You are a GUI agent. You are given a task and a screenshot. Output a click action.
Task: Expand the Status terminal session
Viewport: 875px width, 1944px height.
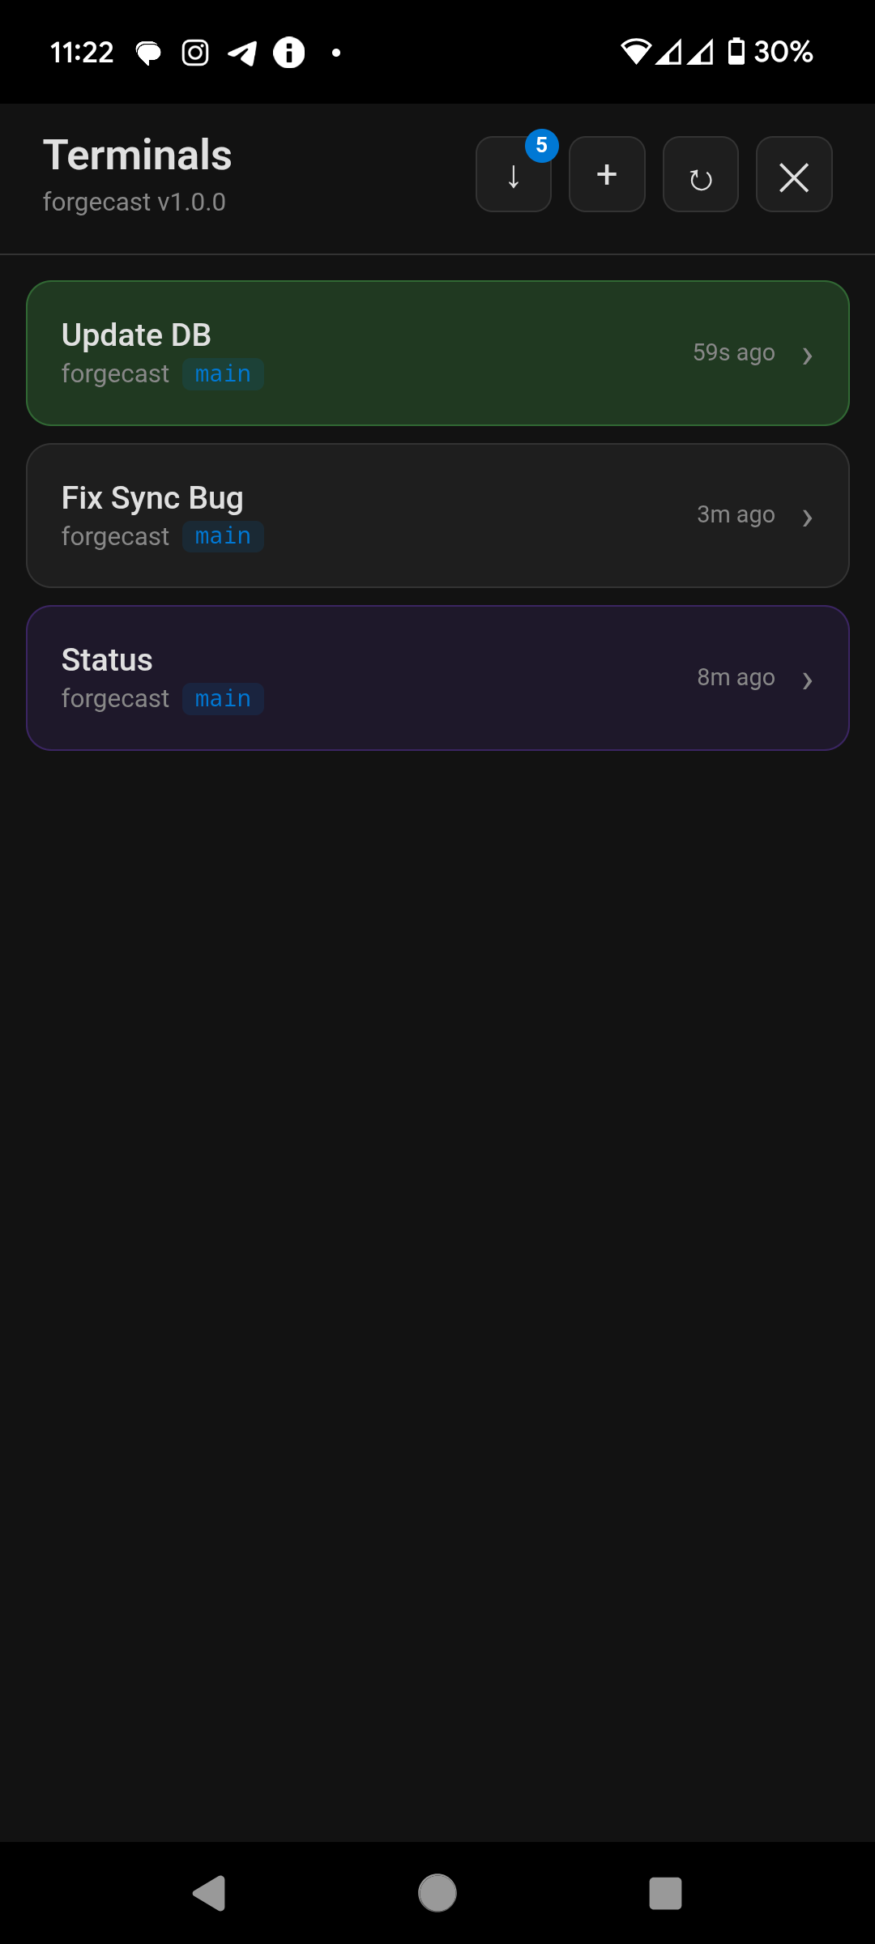(x=808, y=680)
